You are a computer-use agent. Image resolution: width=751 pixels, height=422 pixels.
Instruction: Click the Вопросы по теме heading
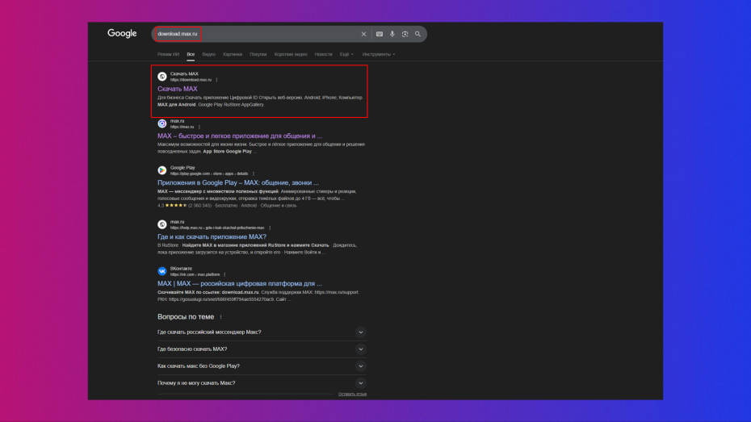point(186,317)
